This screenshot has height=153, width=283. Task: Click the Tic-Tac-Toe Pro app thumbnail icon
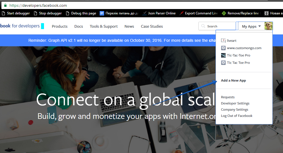point(223,55)
